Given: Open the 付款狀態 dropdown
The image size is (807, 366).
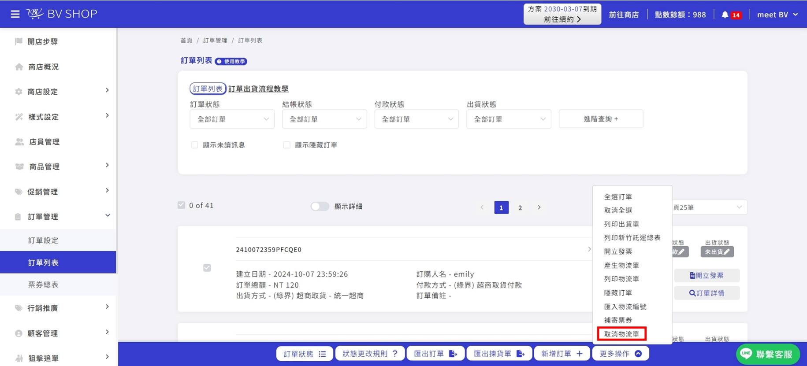Looking at the screenshot, I should 417,119.
